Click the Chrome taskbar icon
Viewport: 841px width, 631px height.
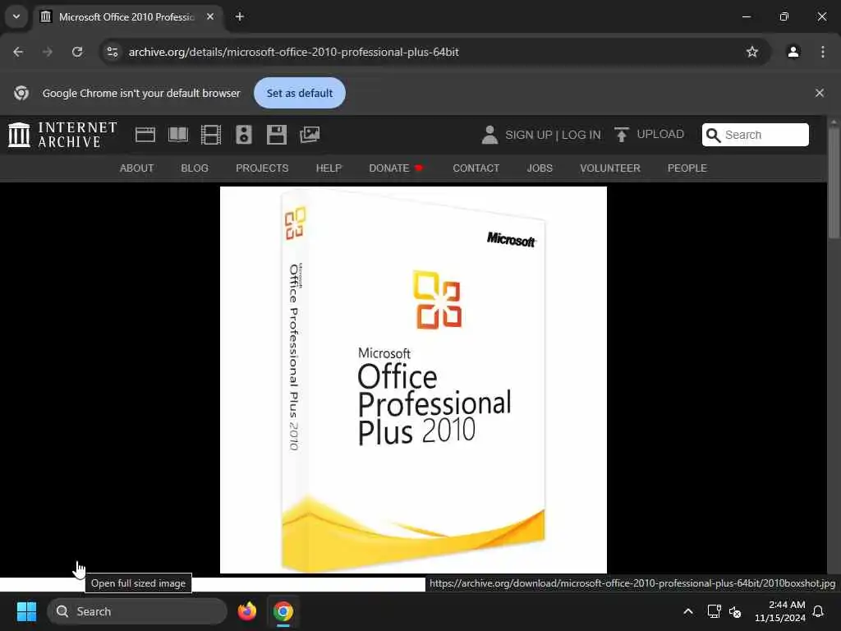click(283, 611)
